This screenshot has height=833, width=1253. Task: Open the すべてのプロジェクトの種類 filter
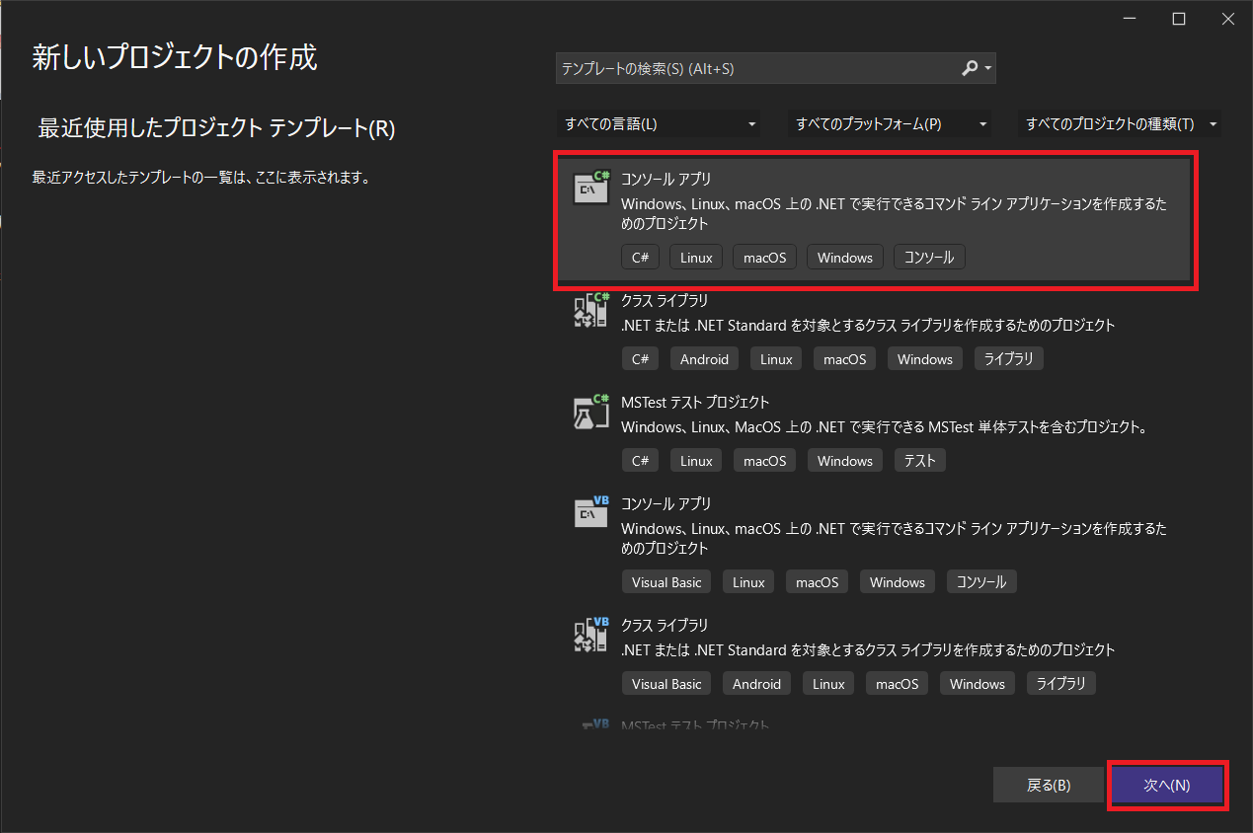point(1121,124)
